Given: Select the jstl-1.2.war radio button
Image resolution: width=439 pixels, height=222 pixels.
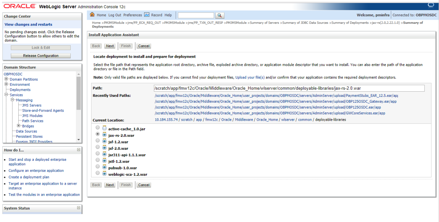Looking at the screenshot, I should tap(98, 160).
